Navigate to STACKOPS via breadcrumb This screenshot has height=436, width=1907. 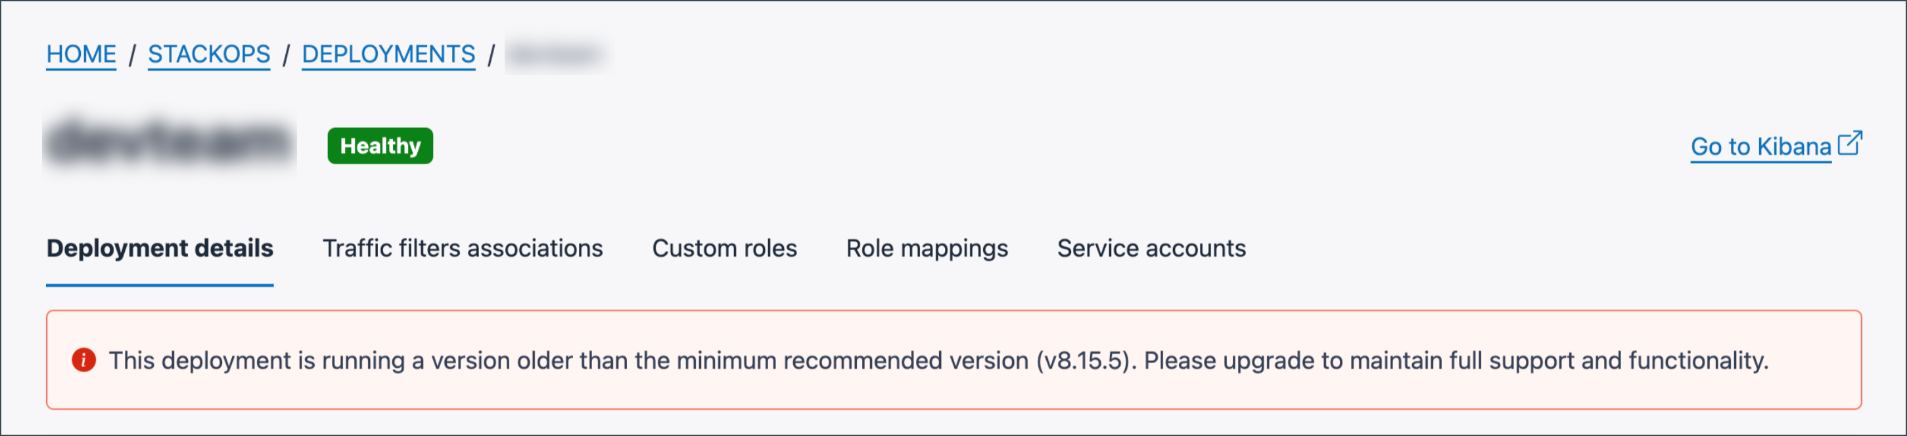209,54
